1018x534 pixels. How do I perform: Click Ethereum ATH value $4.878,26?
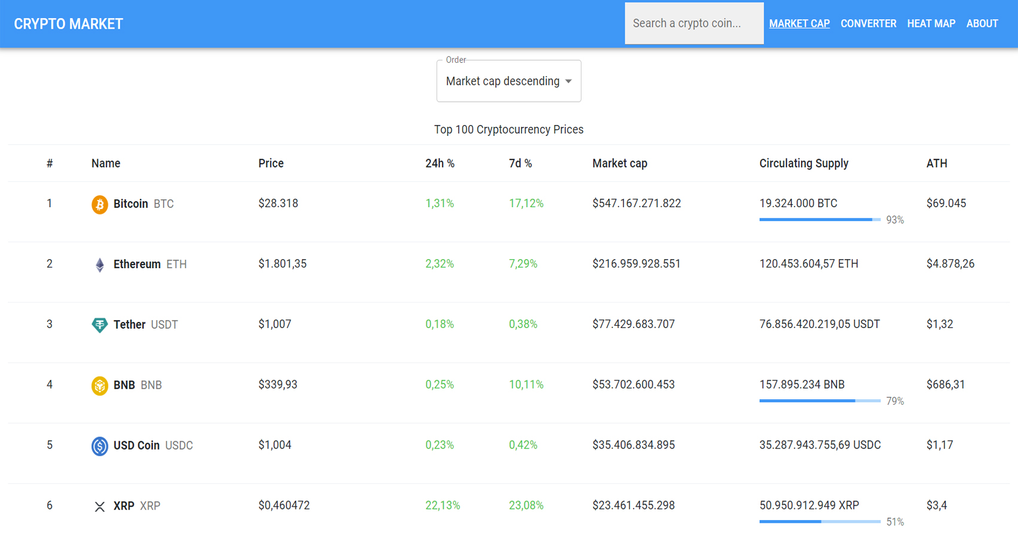pos(950,264)
